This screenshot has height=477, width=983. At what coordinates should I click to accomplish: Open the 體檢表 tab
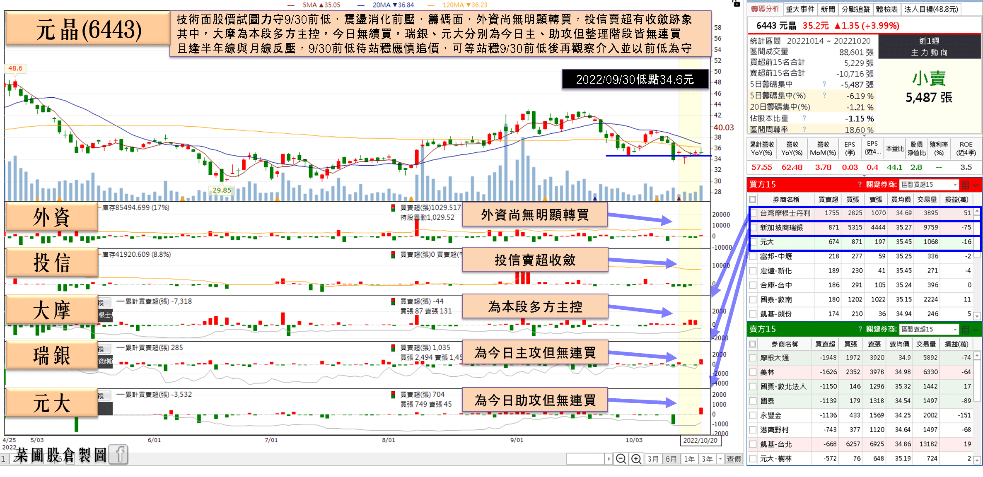tap(886, 9)
